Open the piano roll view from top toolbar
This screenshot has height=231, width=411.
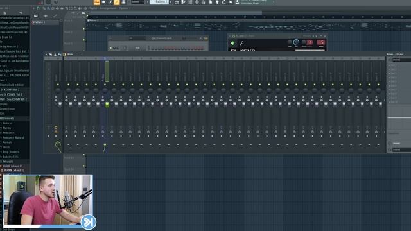(x=183, y=3)
